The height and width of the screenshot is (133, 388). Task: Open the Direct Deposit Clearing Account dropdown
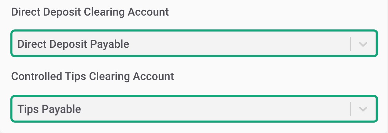coord(194,44)
